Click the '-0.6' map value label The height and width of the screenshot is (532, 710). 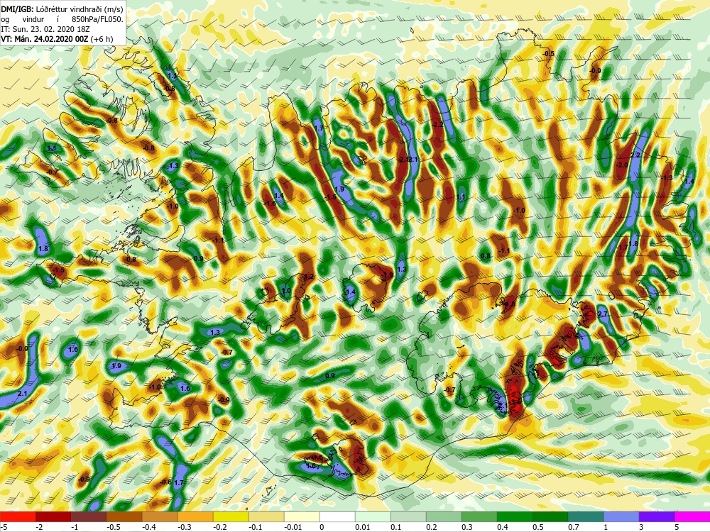(166, 482)
